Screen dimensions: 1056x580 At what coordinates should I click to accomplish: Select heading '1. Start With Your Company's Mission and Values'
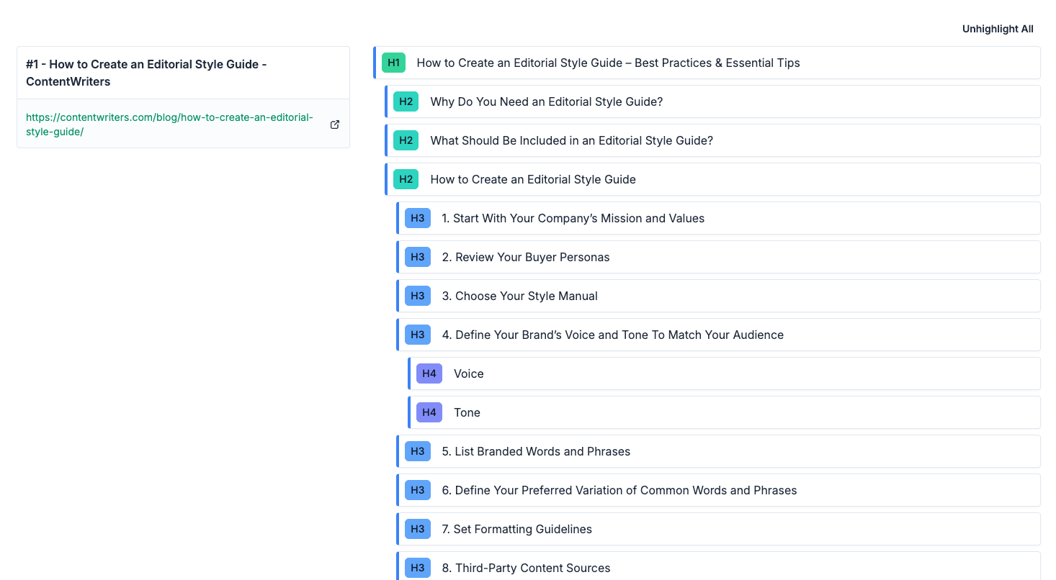coord(573,218)
